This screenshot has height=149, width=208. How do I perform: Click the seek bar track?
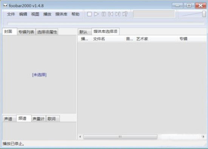tap(106, 24)
